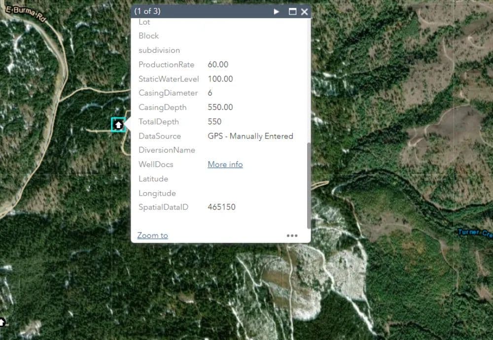Viewport: 493px width, 340px height.
Task: Click the highlighted well marker on map
Action: click(x=118, y=125)
